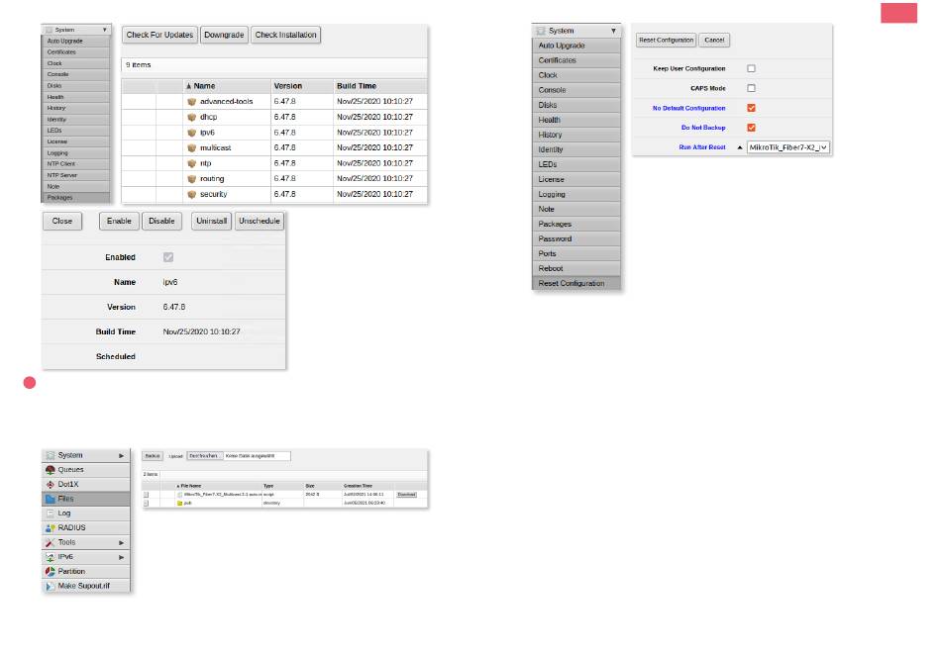Click the Check For Updates button
The image size is (941, 655).
tap(159, 35)
